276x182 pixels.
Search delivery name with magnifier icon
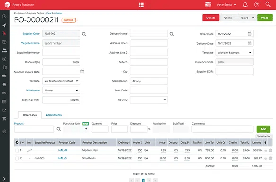pos(172,34)
